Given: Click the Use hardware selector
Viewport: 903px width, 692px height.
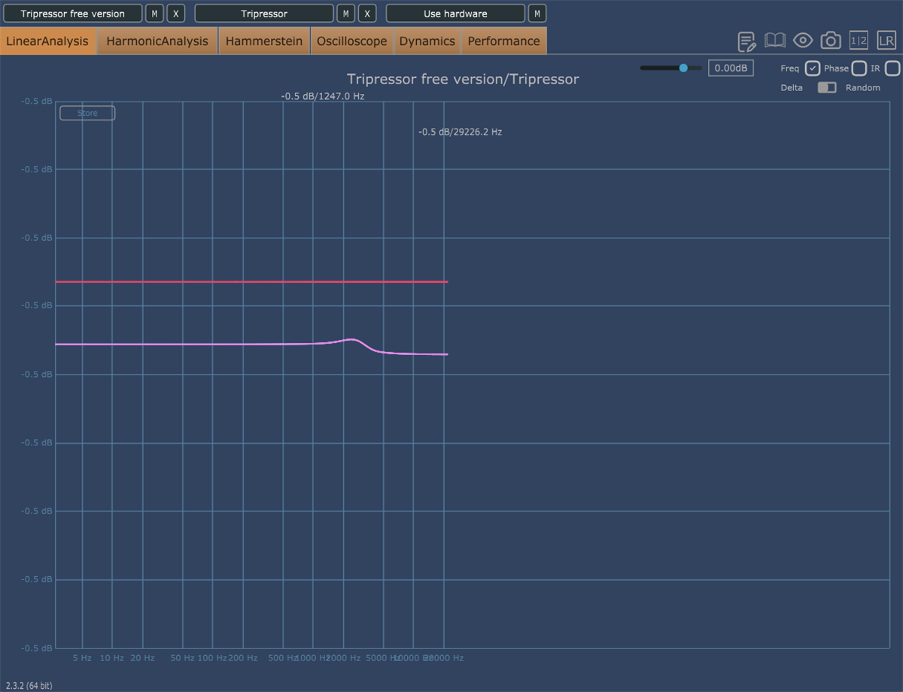Looking at the screenshot, I should 455,14.
